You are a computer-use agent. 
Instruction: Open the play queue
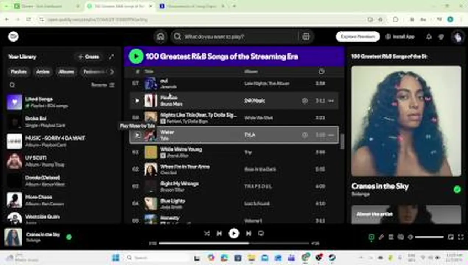391,237
